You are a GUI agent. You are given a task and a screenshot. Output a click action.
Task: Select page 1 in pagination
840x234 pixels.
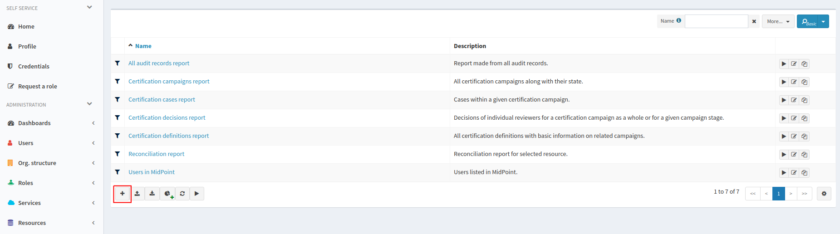click(779, 194)
